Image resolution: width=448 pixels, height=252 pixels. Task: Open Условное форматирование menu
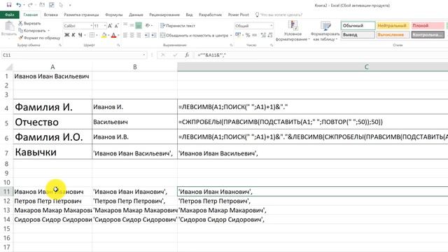[x=293, y=31]
